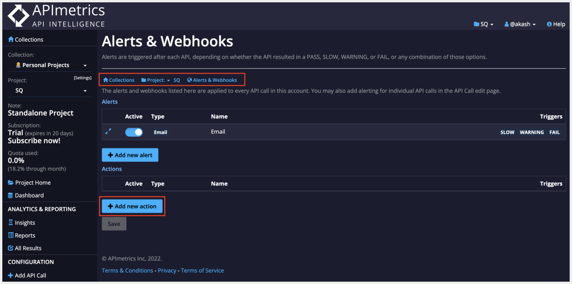This screenshot has height=284, width=572.
Task: Click the Alerts & Webhooks breadcrumb
Action: click(x=212, y=80)
